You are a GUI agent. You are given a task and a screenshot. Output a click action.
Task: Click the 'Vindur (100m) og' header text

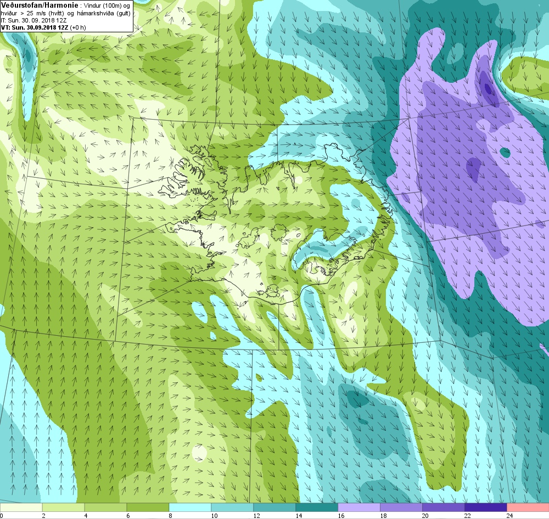coord(107,5)
